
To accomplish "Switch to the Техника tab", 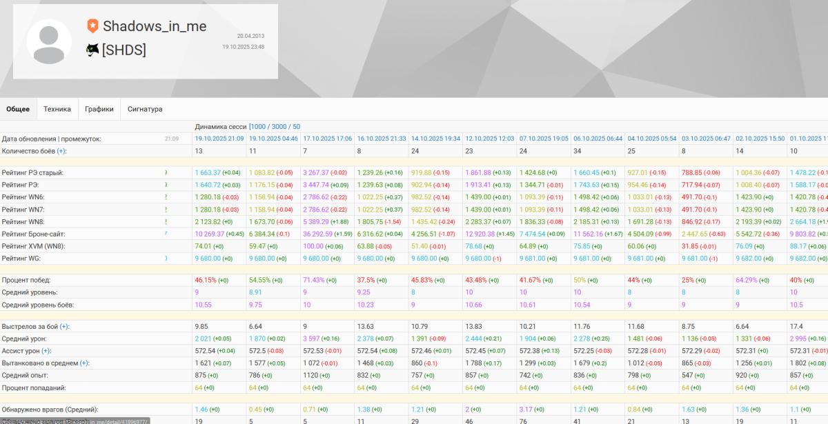I will click(57, 109).
